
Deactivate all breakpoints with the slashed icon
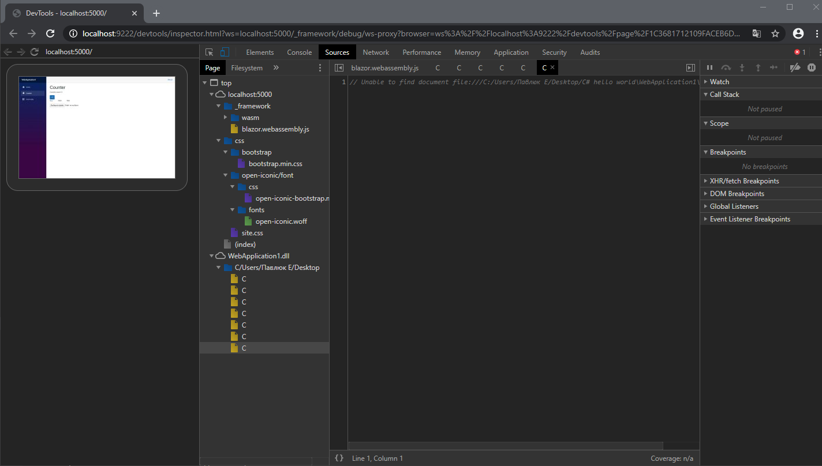795,67
